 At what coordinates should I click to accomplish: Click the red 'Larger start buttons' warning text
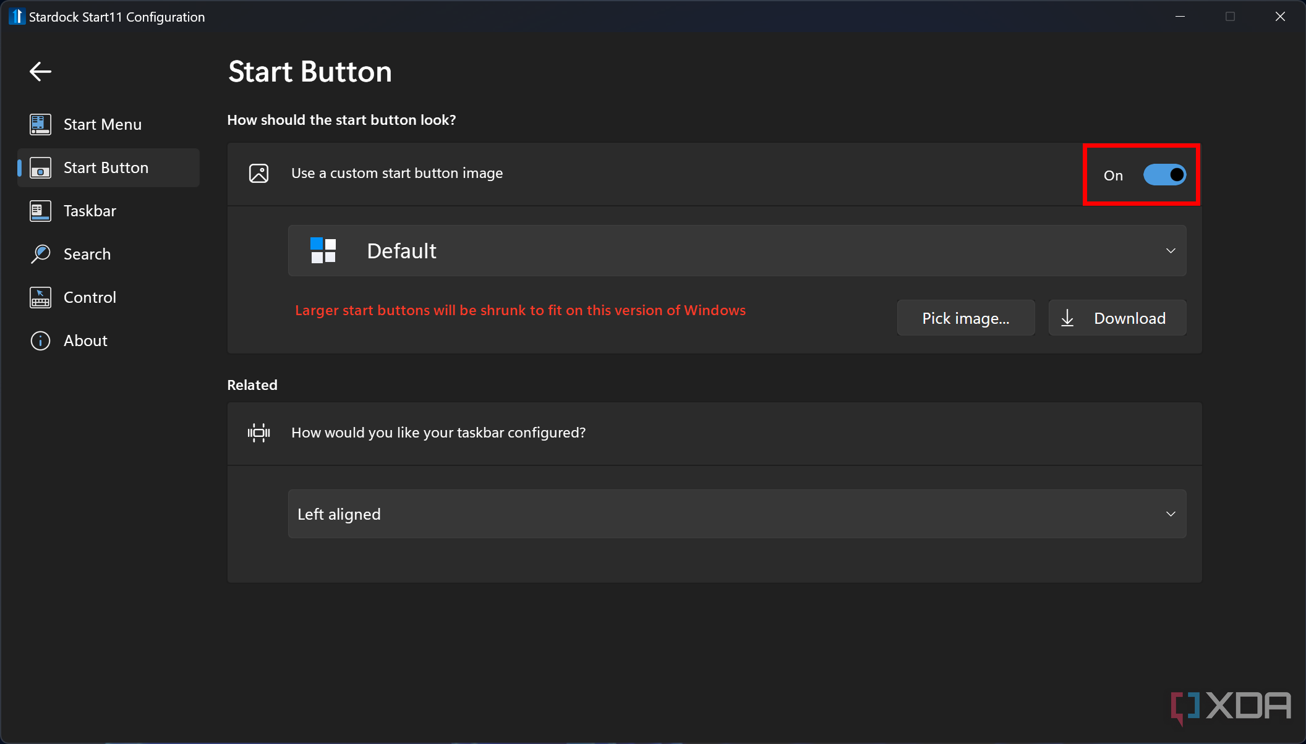[x=521, y=310]
